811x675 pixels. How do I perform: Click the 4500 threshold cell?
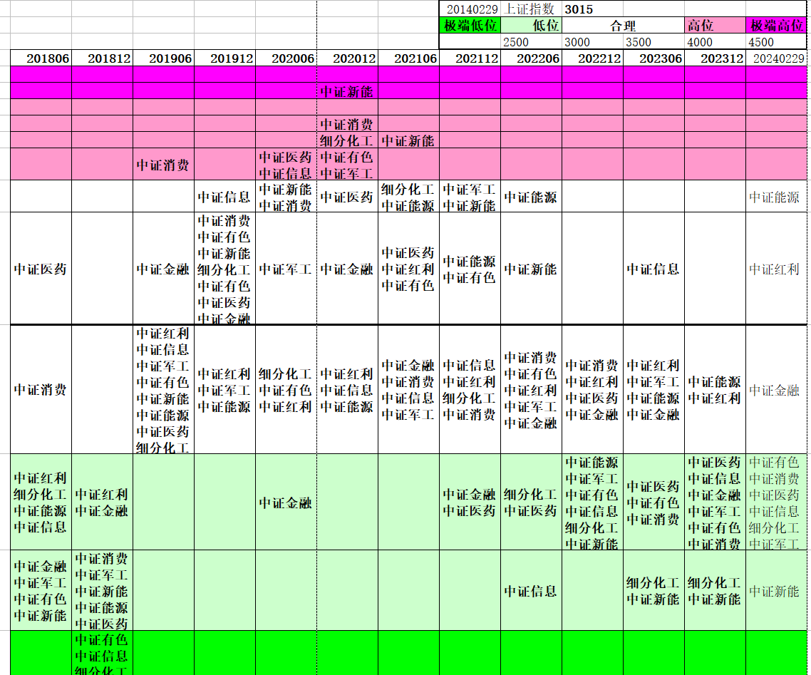tap(776, 42)
